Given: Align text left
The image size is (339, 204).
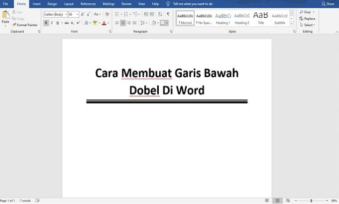Looking at the screenshot, I should click(x=117, y=23).
